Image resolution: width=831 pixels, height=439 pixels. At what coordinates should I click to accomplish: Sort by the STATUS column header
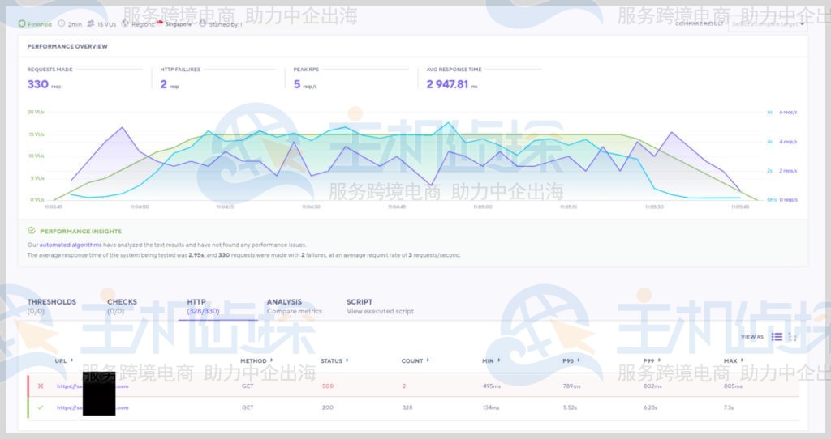[x=332, y=360]
